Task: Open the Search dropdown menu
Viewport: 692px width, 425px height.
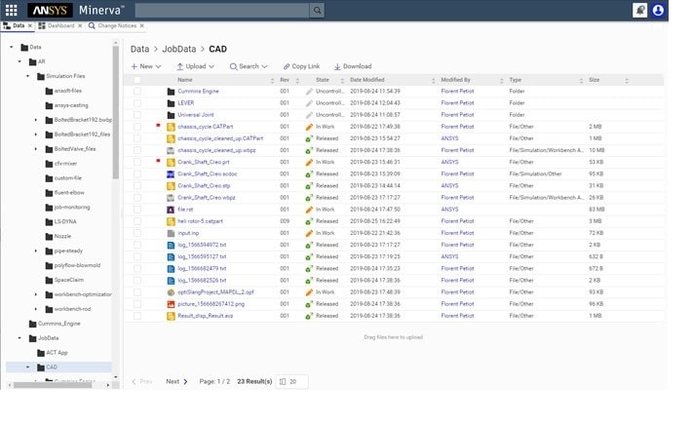Action: coord(249,66)
